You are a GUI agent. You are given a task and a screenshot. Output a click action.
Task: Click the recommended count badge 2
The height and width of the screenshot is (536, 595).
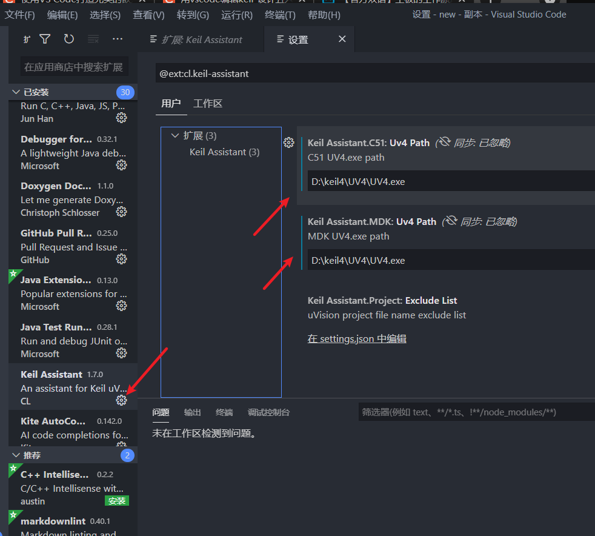click(127, 455)
